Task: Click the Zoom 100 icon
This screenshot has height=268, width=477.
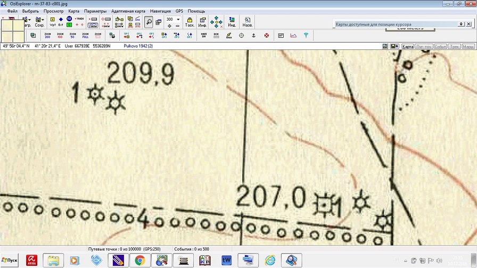Action: coord(60,36)
